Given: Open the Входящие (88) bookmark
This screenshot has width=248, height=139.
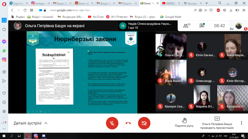Looking at the screenshot, I should (x=71, y=17).
